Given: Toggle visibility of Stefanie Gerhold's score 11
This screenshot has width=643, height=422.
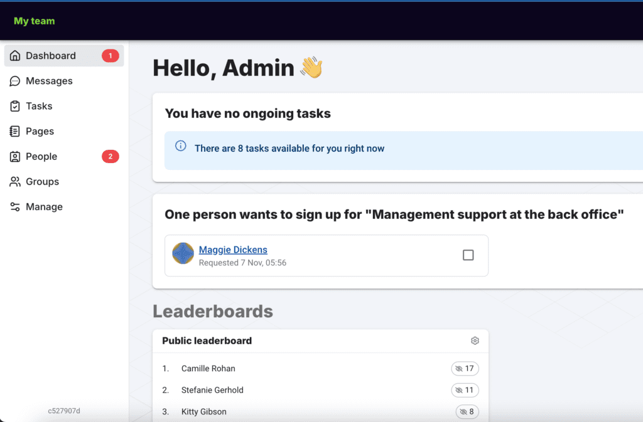Looking at the screenshot, I should [x=465, y=390].
